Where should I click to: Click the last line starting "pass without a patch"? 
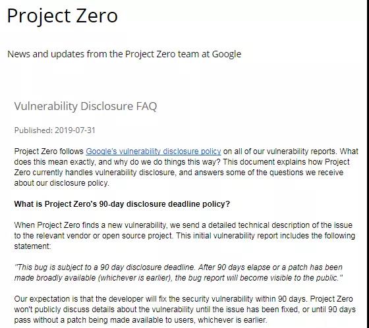pos(140,320)
